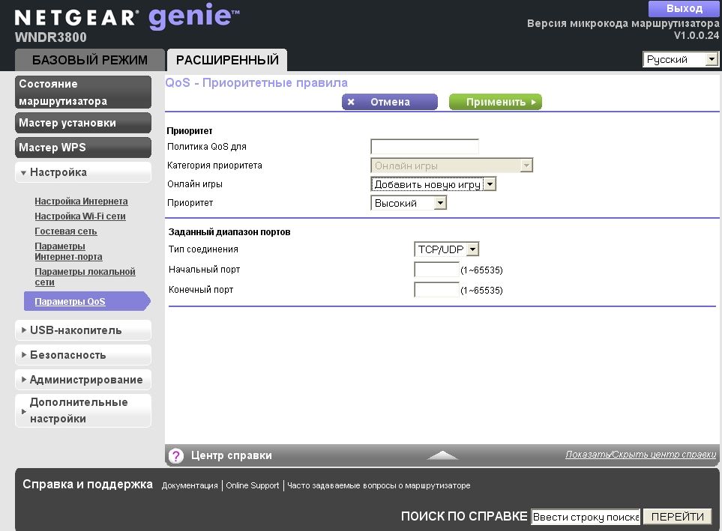Expand the USB-накопитель menu section
722x531 pixels.
click(x=83, y=330)
